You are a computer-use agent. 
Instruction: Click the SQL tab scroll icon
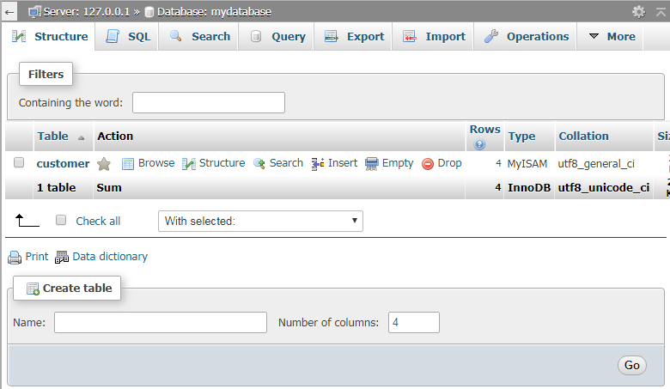coord(113,36)
